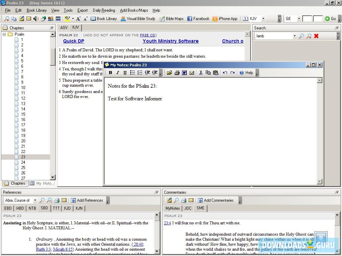
Task: Open the Daily Reading menu
Action: (x=104, y=10)
